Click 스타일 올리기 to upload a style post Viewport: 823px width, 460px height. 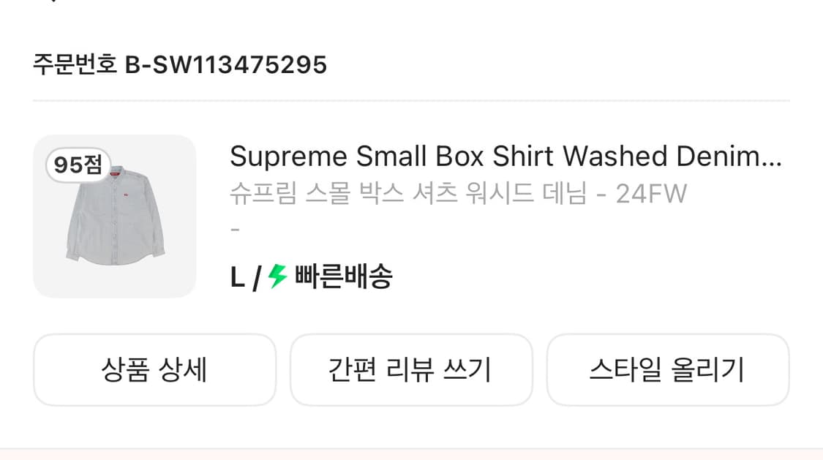tap(668, 369)
